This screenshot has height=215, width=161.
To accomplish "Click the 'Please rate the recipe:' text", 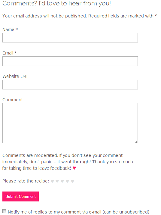I will click(x=26, y=181).
